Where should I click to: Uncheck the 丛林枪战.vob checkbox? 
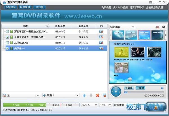7,43
